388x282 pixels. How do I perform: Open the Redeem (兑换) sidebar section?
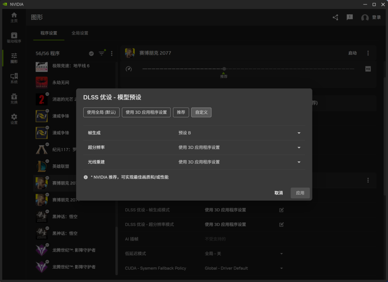[x=14, y=99]
